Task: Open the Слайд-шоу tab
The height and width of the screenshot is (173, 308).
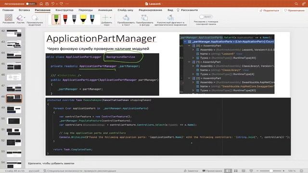Action: [125, 10]
